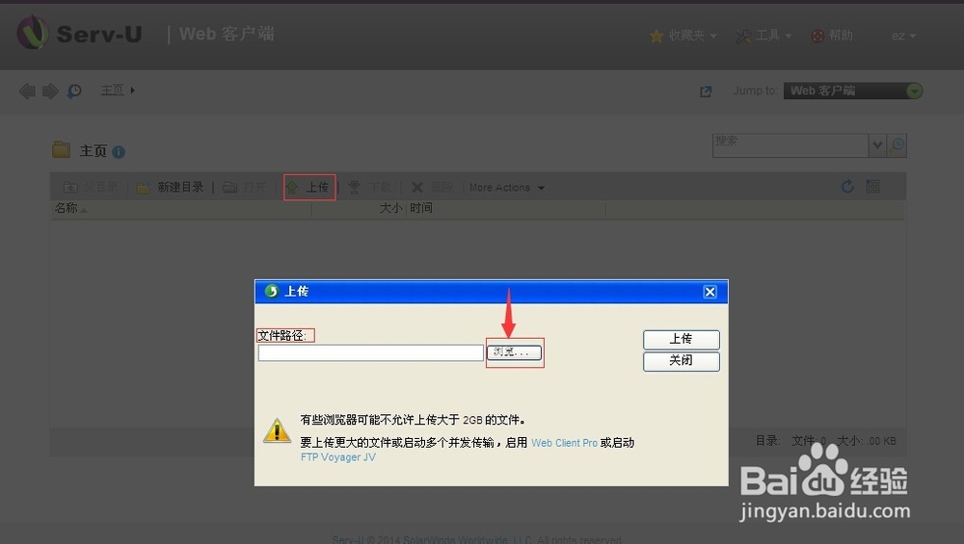Go forward with the right arrow icon

(50, 91)
